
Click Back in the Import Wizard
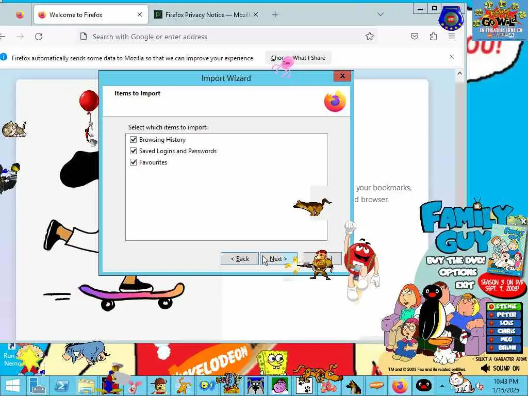(240, 259)
